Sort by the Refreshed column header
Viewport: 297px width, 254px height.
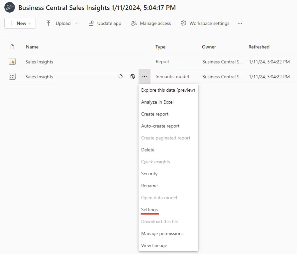pos(259,47)
